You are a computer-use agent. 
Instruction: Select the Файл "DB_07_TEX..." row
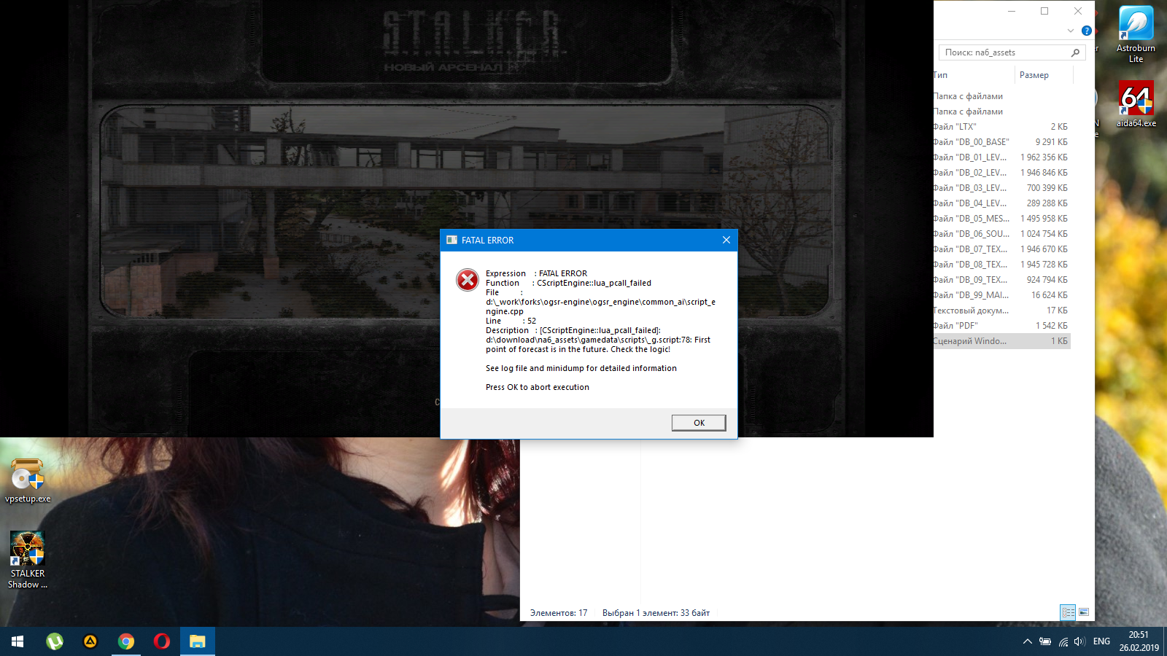pos(1001,249)
